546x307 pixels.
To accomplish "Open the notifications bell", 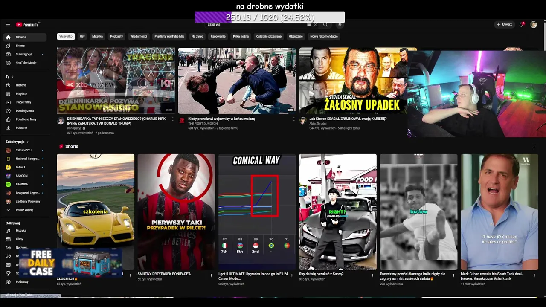I will [x=521, y=25].
